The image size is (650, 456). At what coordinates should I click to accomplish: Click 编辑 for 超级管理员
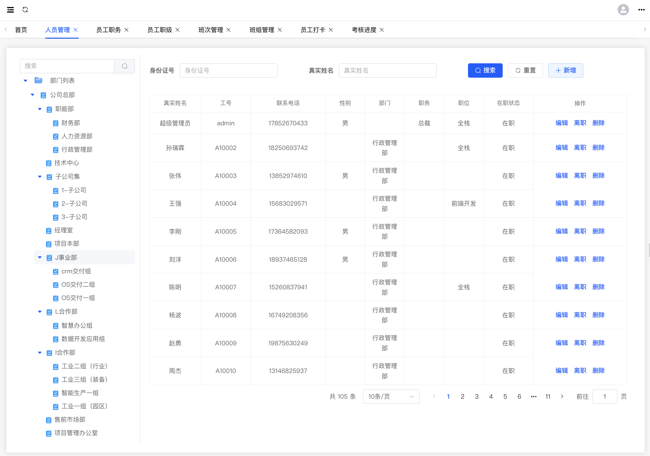click(x=562, y=123)
